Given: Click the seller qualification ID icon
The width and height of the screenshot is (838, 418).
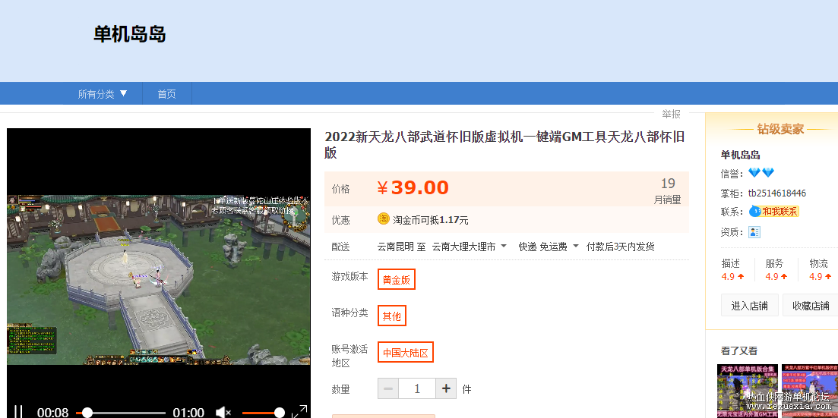Looking at the screenshot, I should point(754,232).
